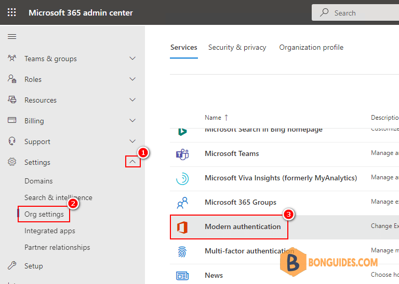Click the News newspaper icon
The image size is (399, 284).
[x=182, y=276]
